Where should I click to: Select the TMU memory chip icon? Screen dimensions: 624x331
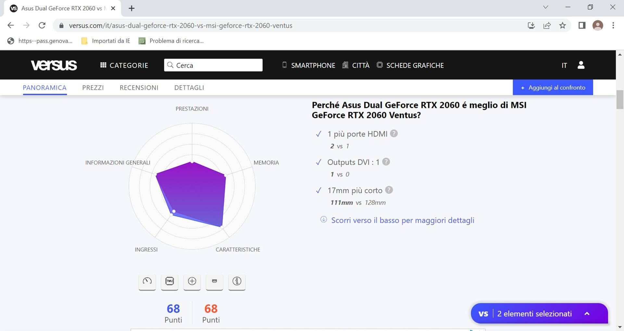tap(170, 281)
